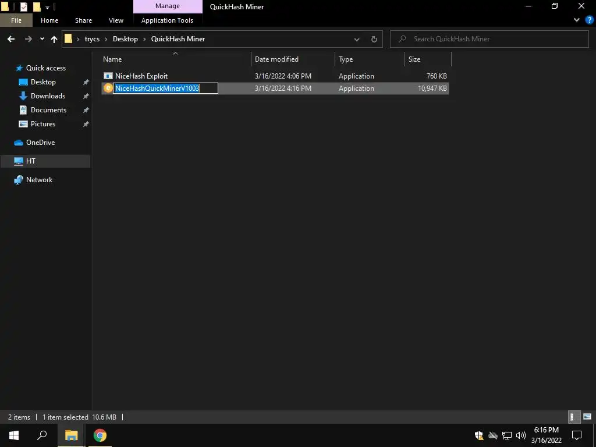Open Help with the question mark icon
The height and width of the screenshot is (447, 596).
point(589,20)
